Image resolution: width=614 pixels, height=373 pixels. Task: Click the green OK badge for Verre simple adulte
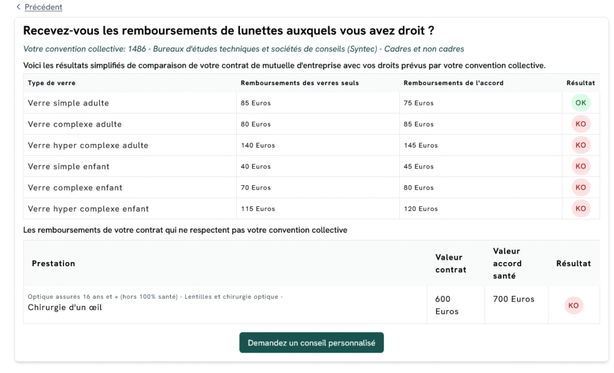coord(580,103)
